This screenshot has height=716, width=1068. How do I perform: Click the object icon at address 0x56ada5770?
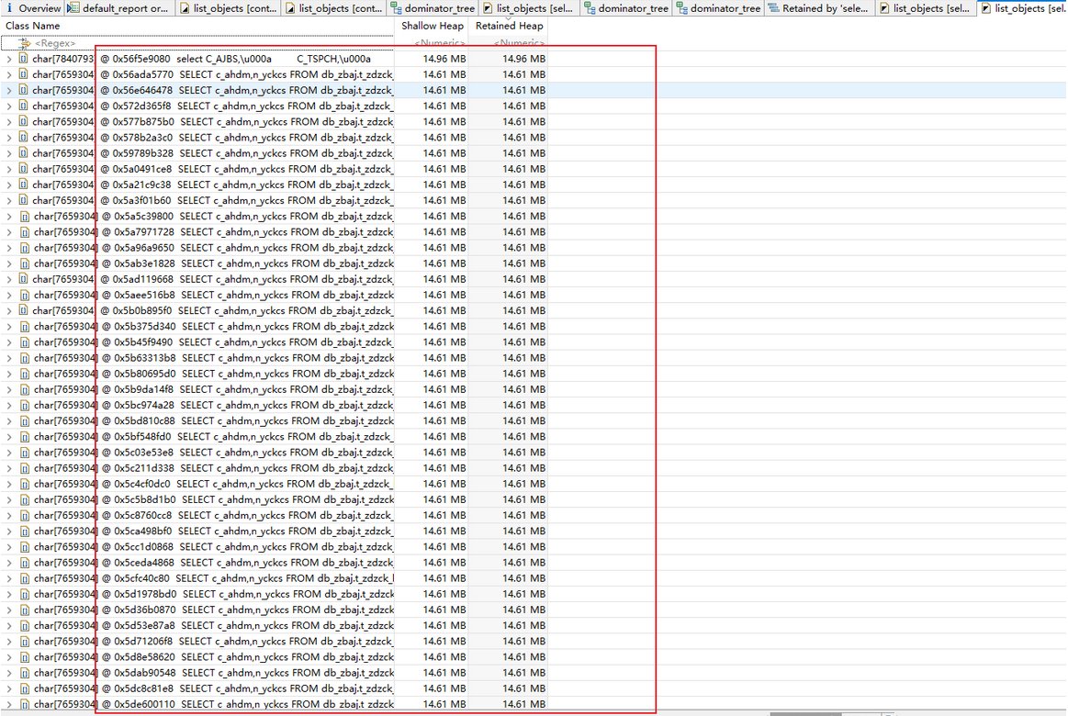coord(24,74)
